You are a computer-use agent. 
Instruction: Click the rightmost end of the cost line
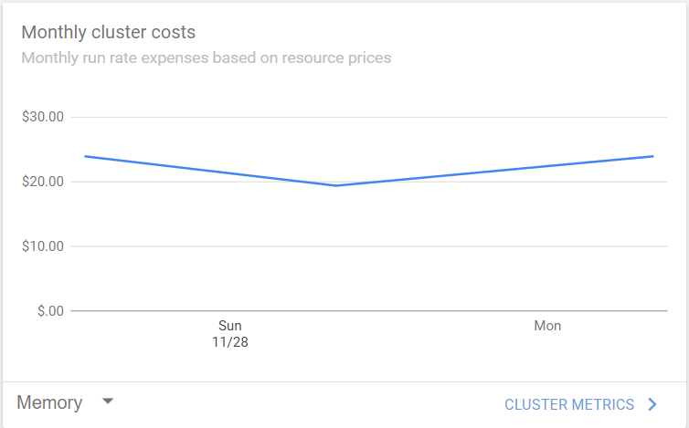pos(652,156)
